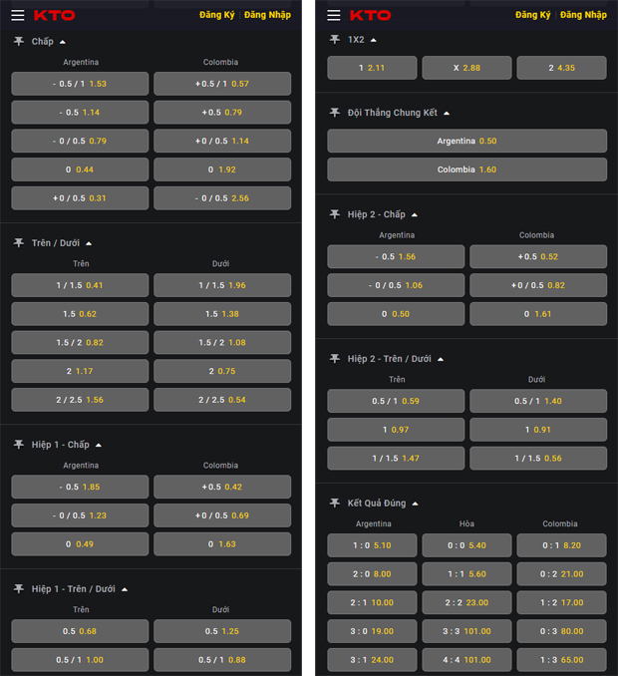Pin the 1X2 market section
618x676 pixels.
[335, 39]
